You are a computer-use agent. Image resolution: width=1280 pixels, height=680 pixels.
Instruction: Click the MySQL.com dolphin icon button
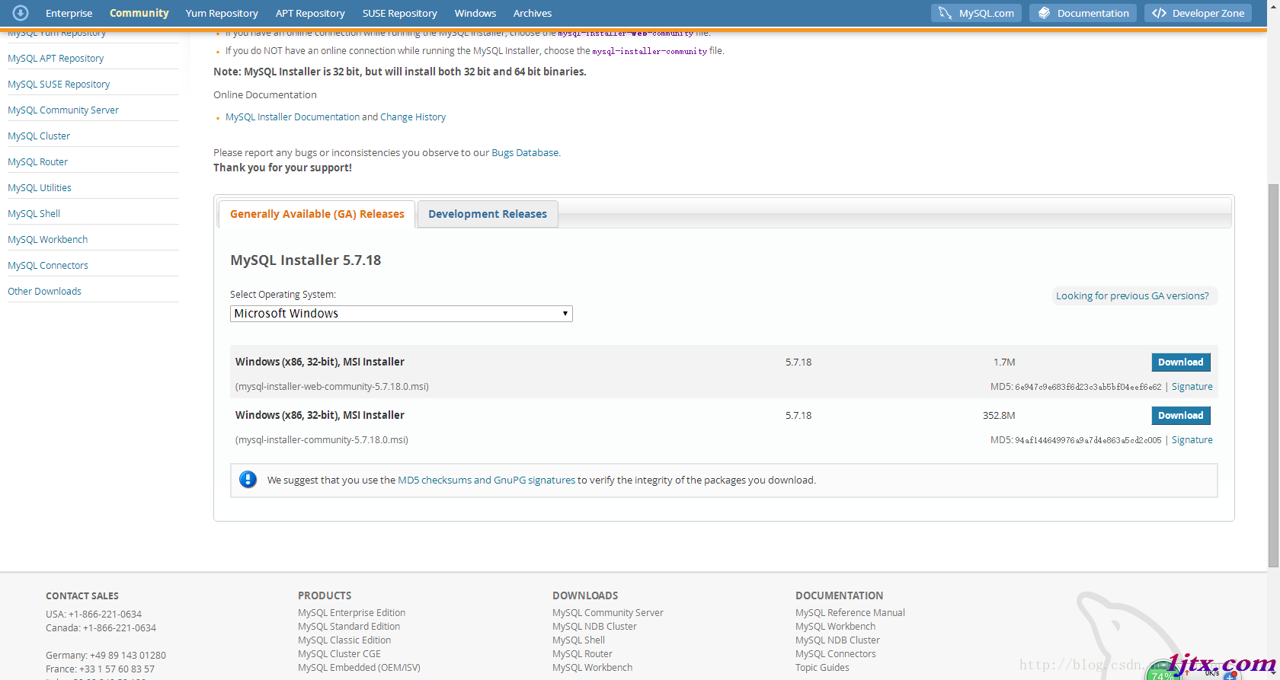click(x=977, y=13)
